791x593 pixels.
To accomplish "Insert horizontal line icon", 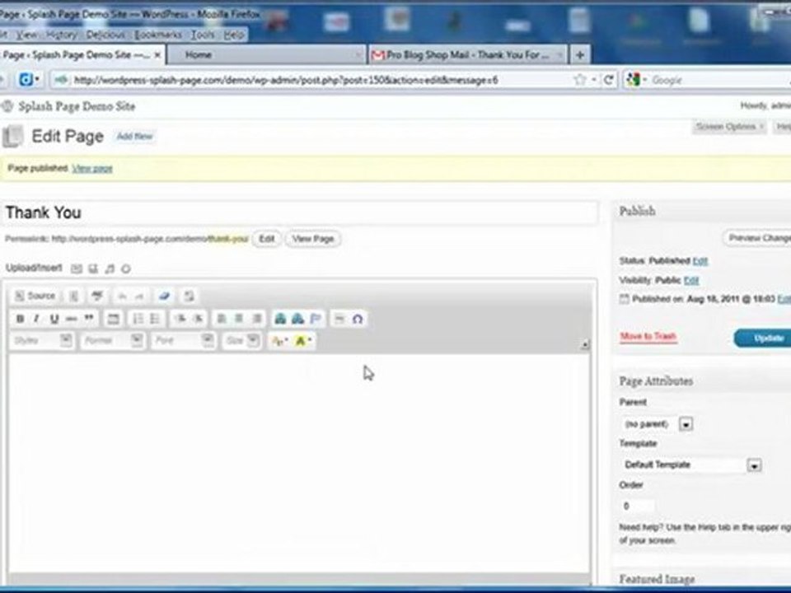I will [x=339, y=319].
